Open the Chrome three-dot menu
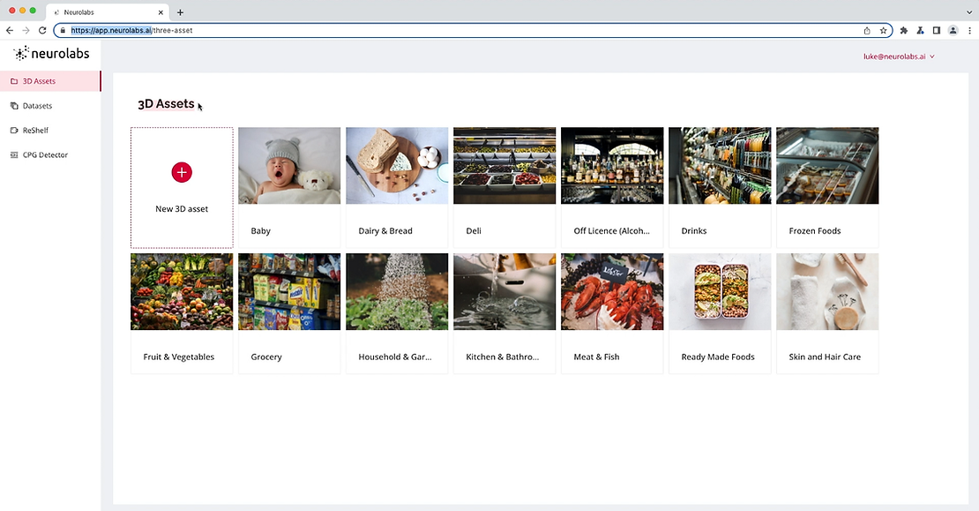979x511 pixels. [x=969, y=30]
